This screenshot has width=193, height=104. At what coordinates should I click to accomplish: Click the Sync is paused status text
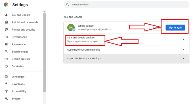pos(85,26)
